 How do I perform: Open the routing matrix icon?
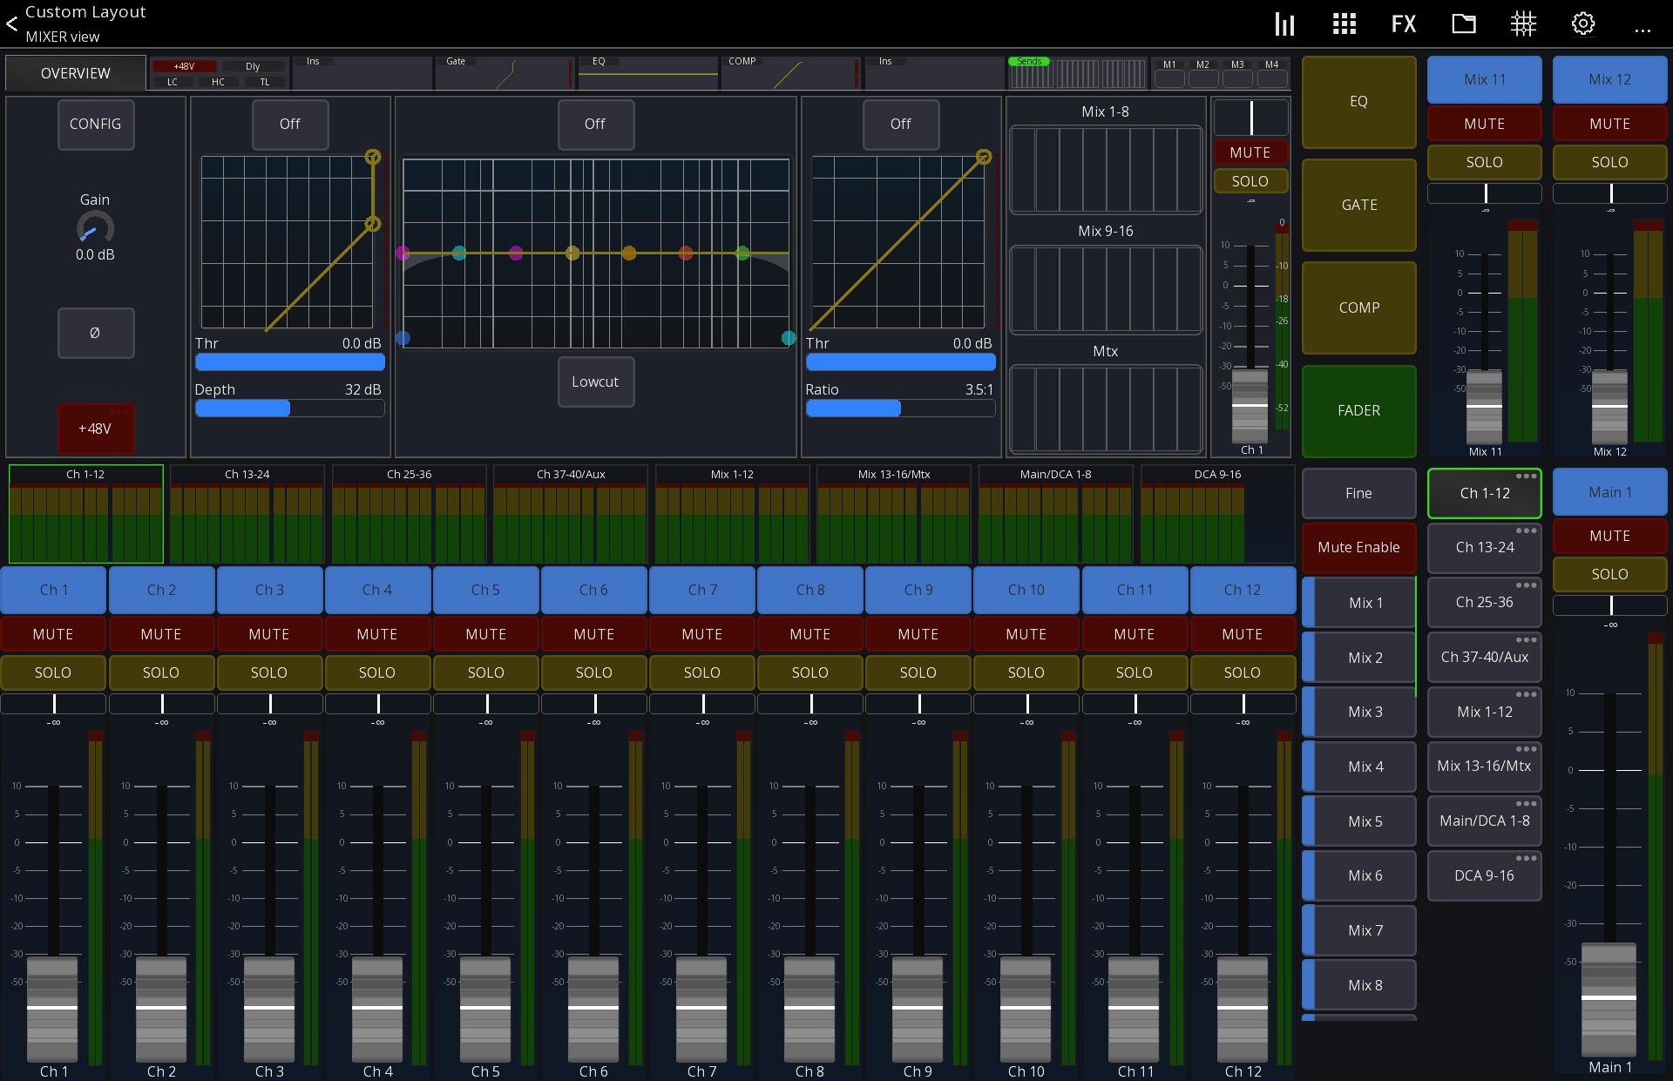click(1523, 24)
